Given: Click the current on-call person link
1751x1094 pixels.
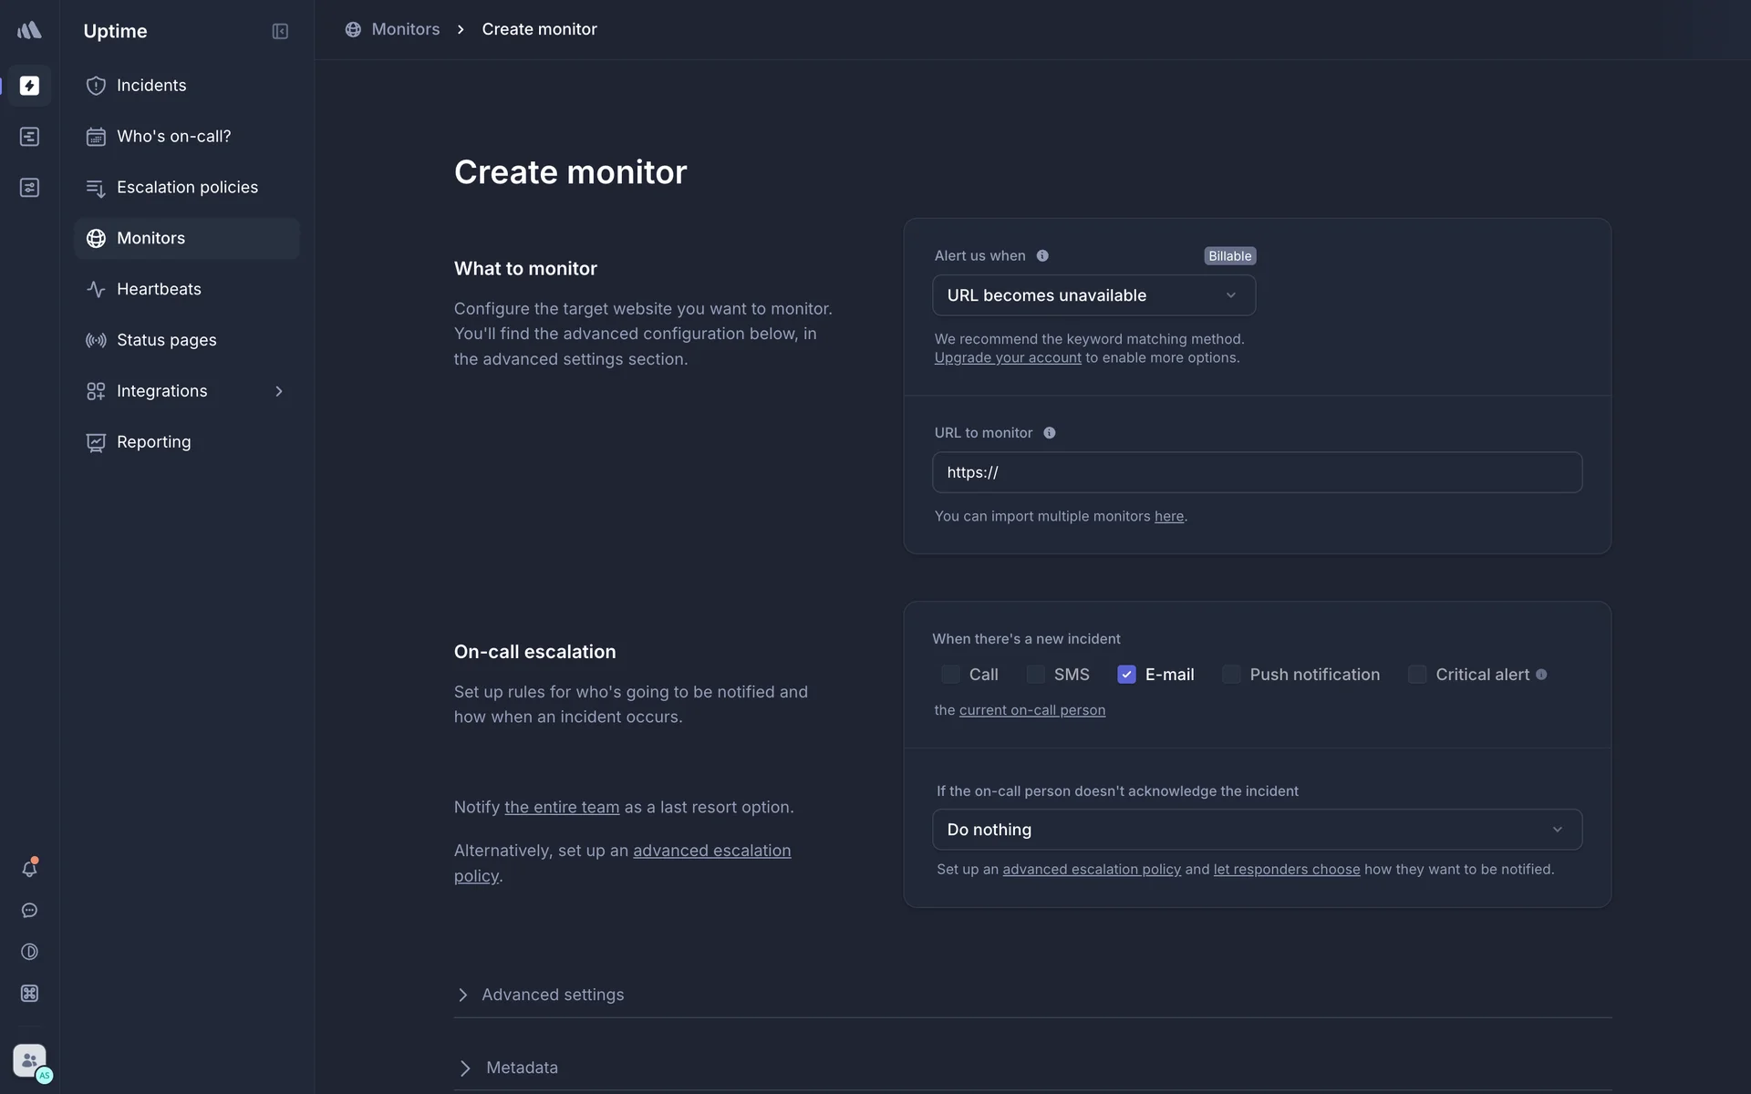Looking at the screenshot, I should tap(1031, 710).
